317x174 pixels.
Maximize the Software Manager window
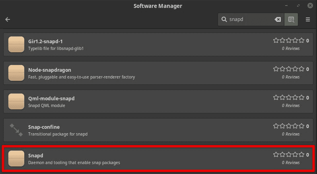click(x=298, y=6)
